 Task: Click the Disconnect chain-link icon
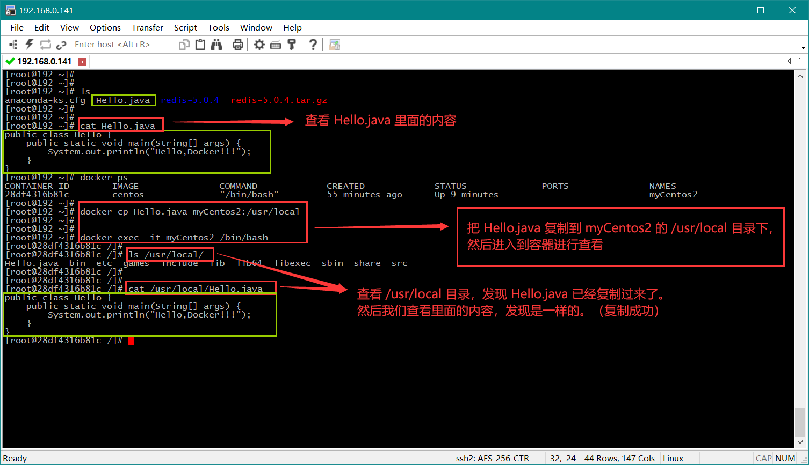[x=61, y=45]
